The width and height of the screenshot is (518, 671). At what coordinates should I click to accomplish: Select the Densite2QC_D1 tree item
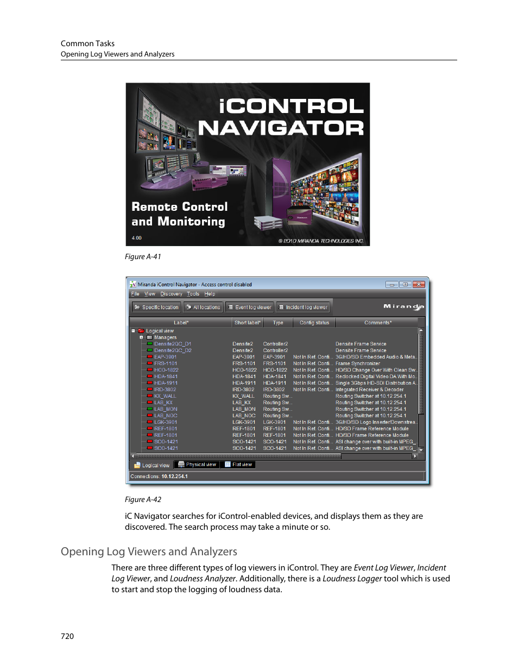173,344
